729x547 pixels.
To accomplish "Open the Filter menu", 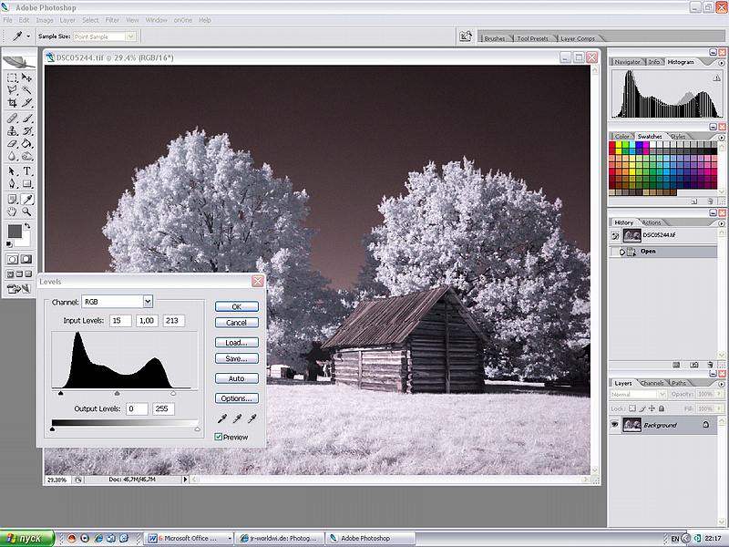I will 112,19.
